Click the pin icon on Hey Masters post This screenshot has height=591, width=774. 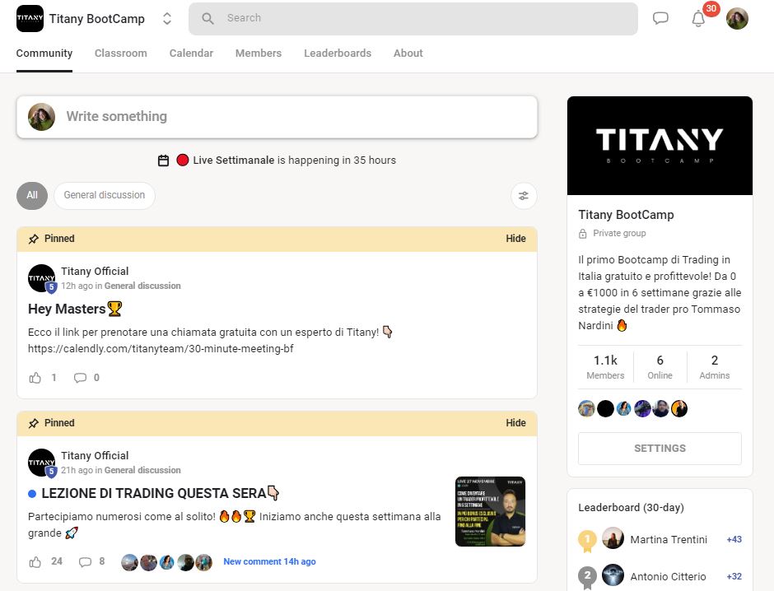[x=34, y=240]
